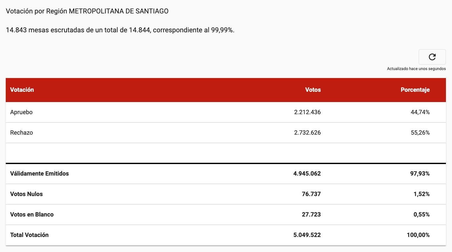Select the Total Votación summary row
Viewport: 452px width, 252px height.
coord(29,235)
